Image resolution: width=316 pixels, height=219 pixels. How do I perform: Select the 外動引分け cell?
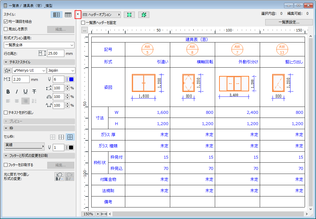[x=237, y=62]
